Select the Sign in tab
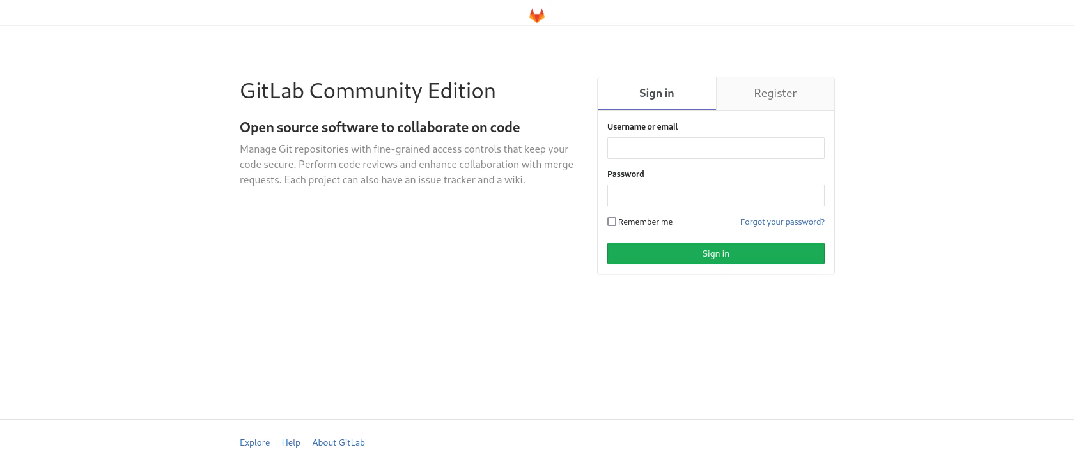Viewport: 1074px width, 468px height. 657,93
